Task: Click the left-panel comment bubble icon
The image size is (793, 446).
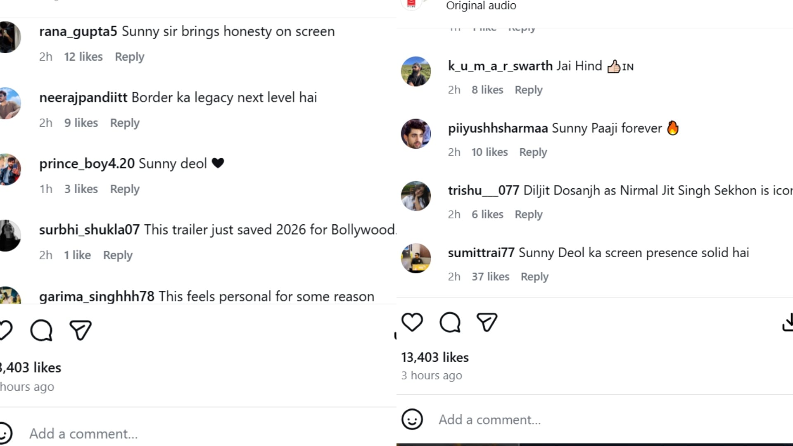Action: 41,330
